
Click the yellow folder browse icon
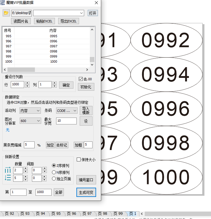coord(6,13)
